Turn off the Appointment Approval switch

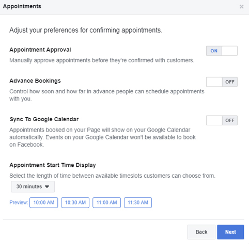pyautogui.click(x=222, y=51)
